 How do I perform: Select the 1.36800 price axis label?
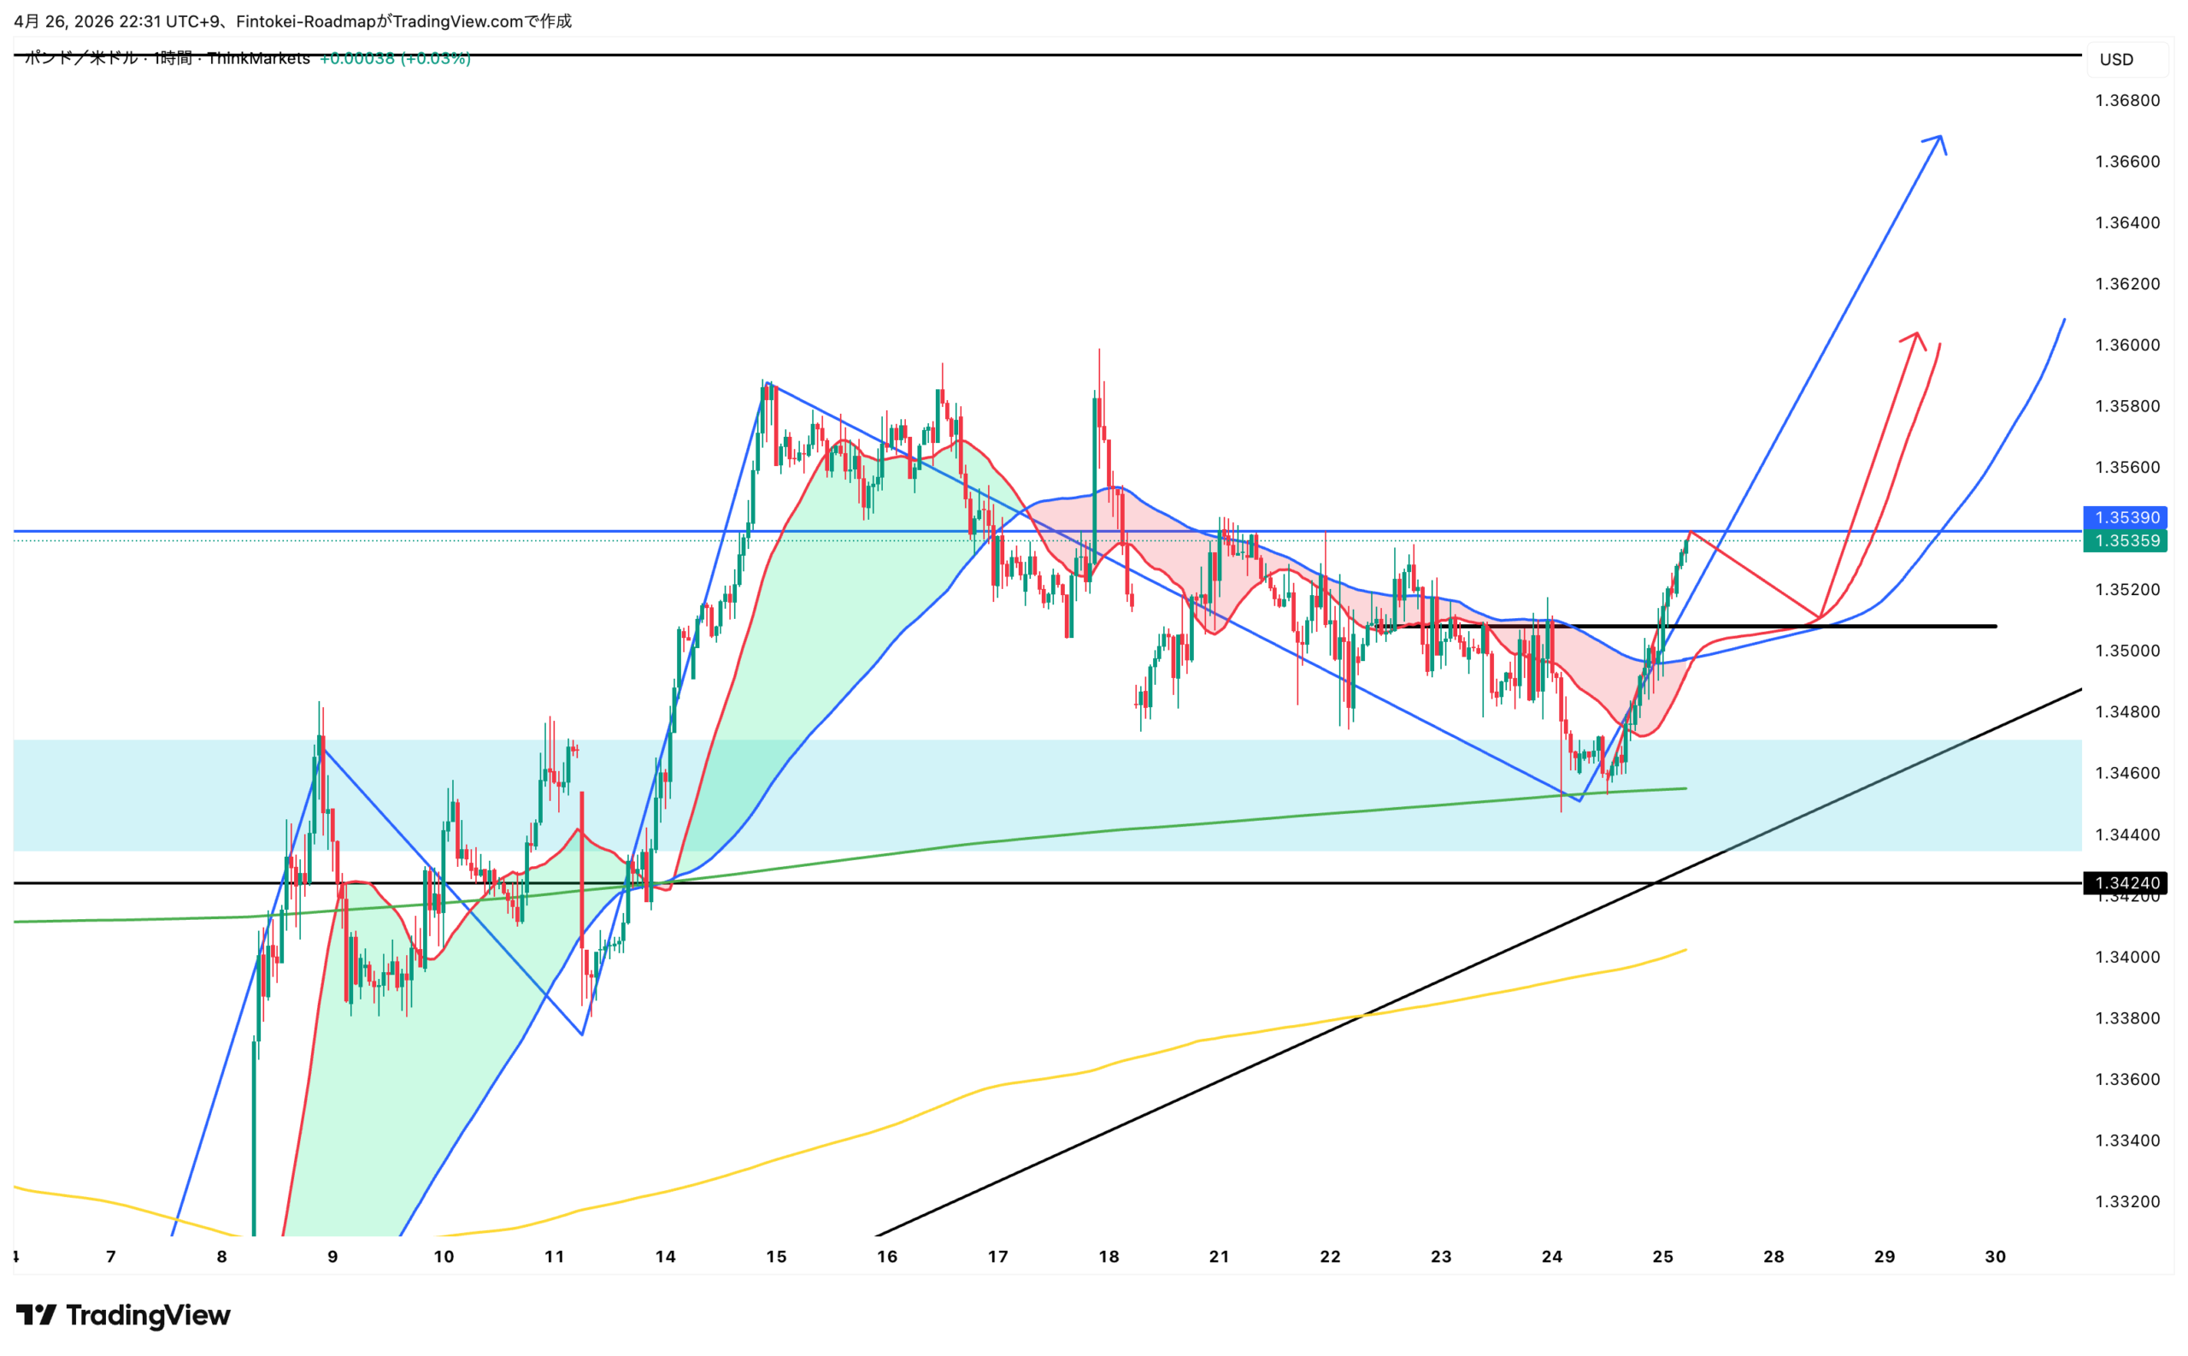click(2126, 100)
